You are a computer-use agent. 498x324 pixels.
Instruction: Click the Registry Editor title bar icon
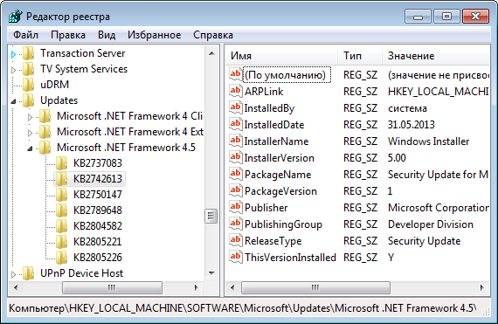(15, 17)
